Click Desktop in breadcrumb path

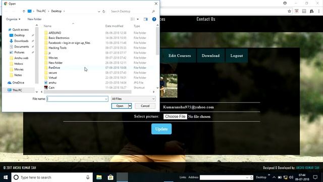tap(56, 11)
